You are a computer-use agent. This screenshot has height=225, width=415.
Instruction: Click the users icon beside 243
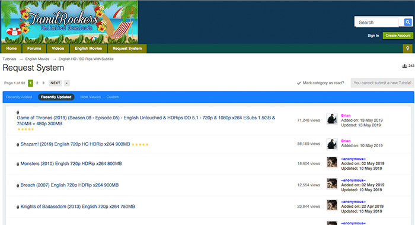tap(404, 66)
